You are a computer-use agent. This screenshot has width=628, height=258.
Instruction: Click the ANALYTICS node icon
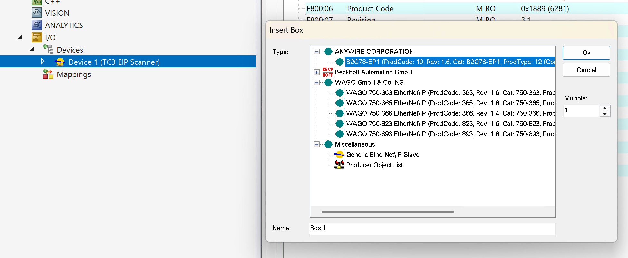[x=37, y=25]
